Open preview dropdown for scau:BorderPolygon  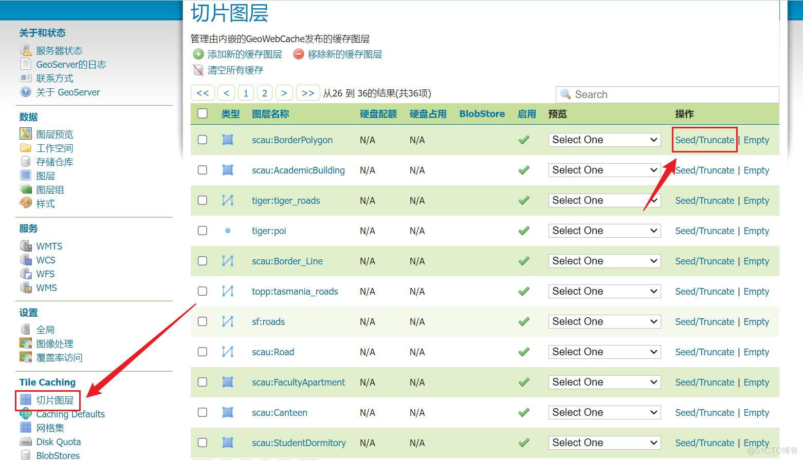point(605,140)
